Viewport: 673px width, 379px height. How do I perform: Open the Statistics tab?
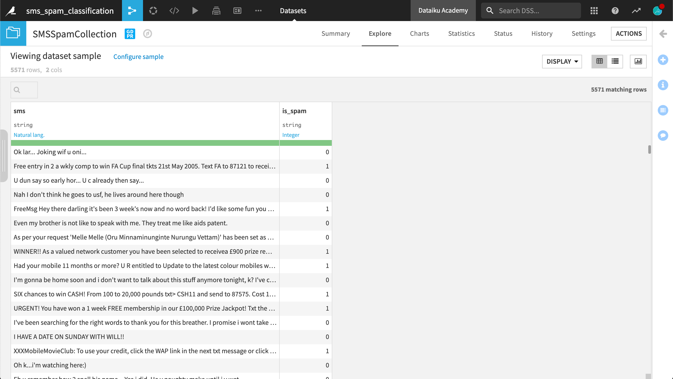pyautogui.click(x=461, y=33)
